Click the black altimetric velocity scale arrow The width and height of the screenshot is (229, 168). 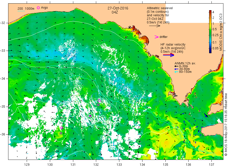coord(155,26)
